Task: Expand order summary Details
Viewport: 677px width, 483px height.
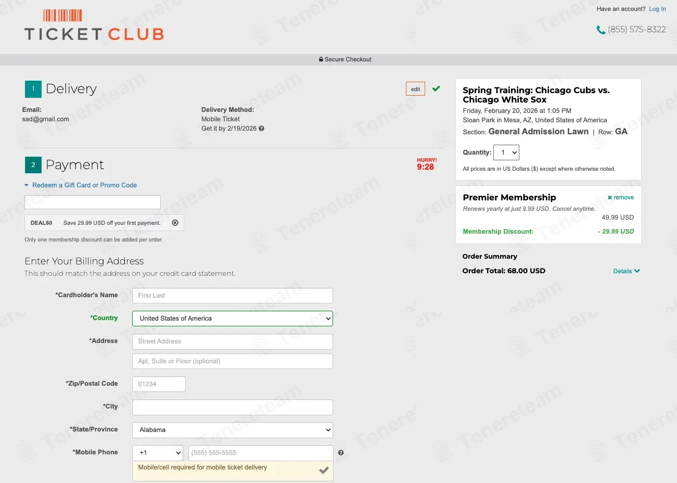Action: tap(627, 271)
